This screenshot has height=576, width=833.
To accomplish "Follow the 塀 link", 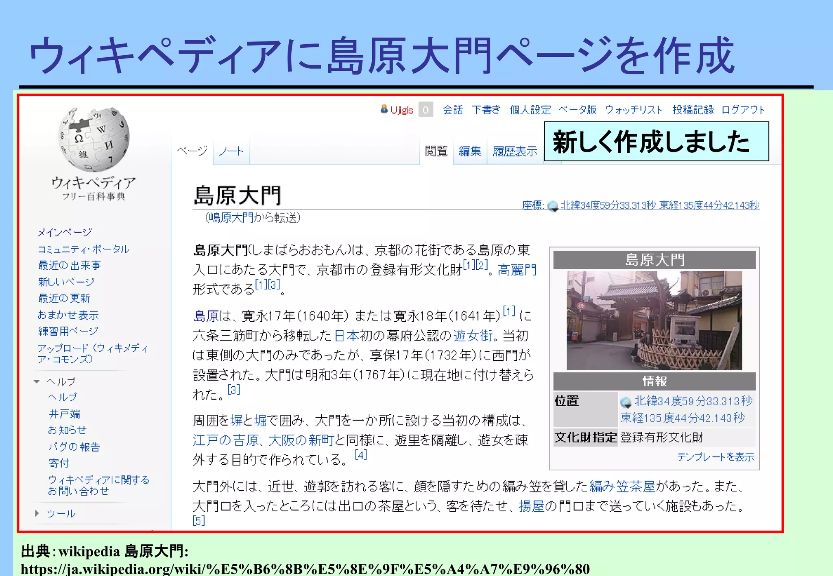I will [236, 420].
